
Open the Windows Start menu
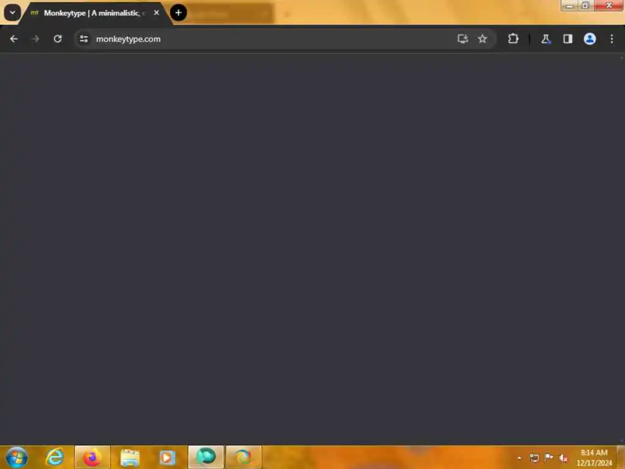[16, 457]
